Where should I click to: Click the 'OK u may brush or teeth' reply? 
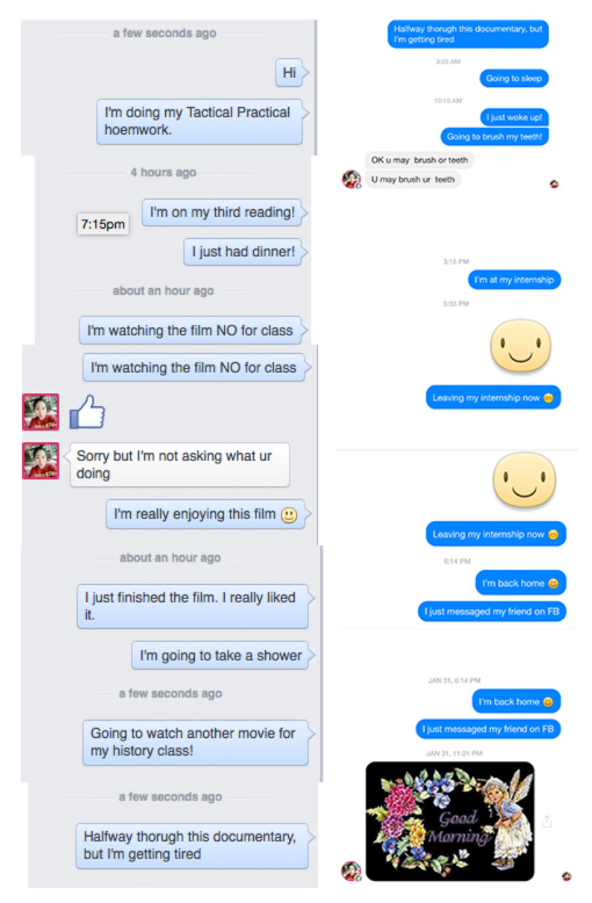tap(420, 160)
